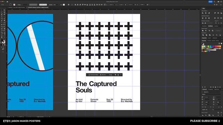Viewport: 223px width, 125px height.
Task: Click the Pathfinder Divide icon
Action: (x=203, y=35)
